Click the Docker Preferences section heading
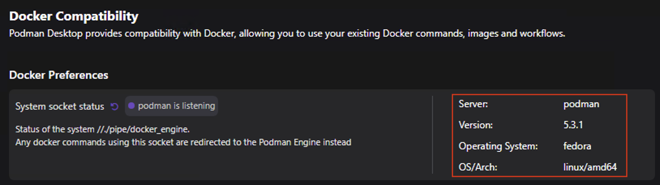The image size is (660, 185). (59, 75)
